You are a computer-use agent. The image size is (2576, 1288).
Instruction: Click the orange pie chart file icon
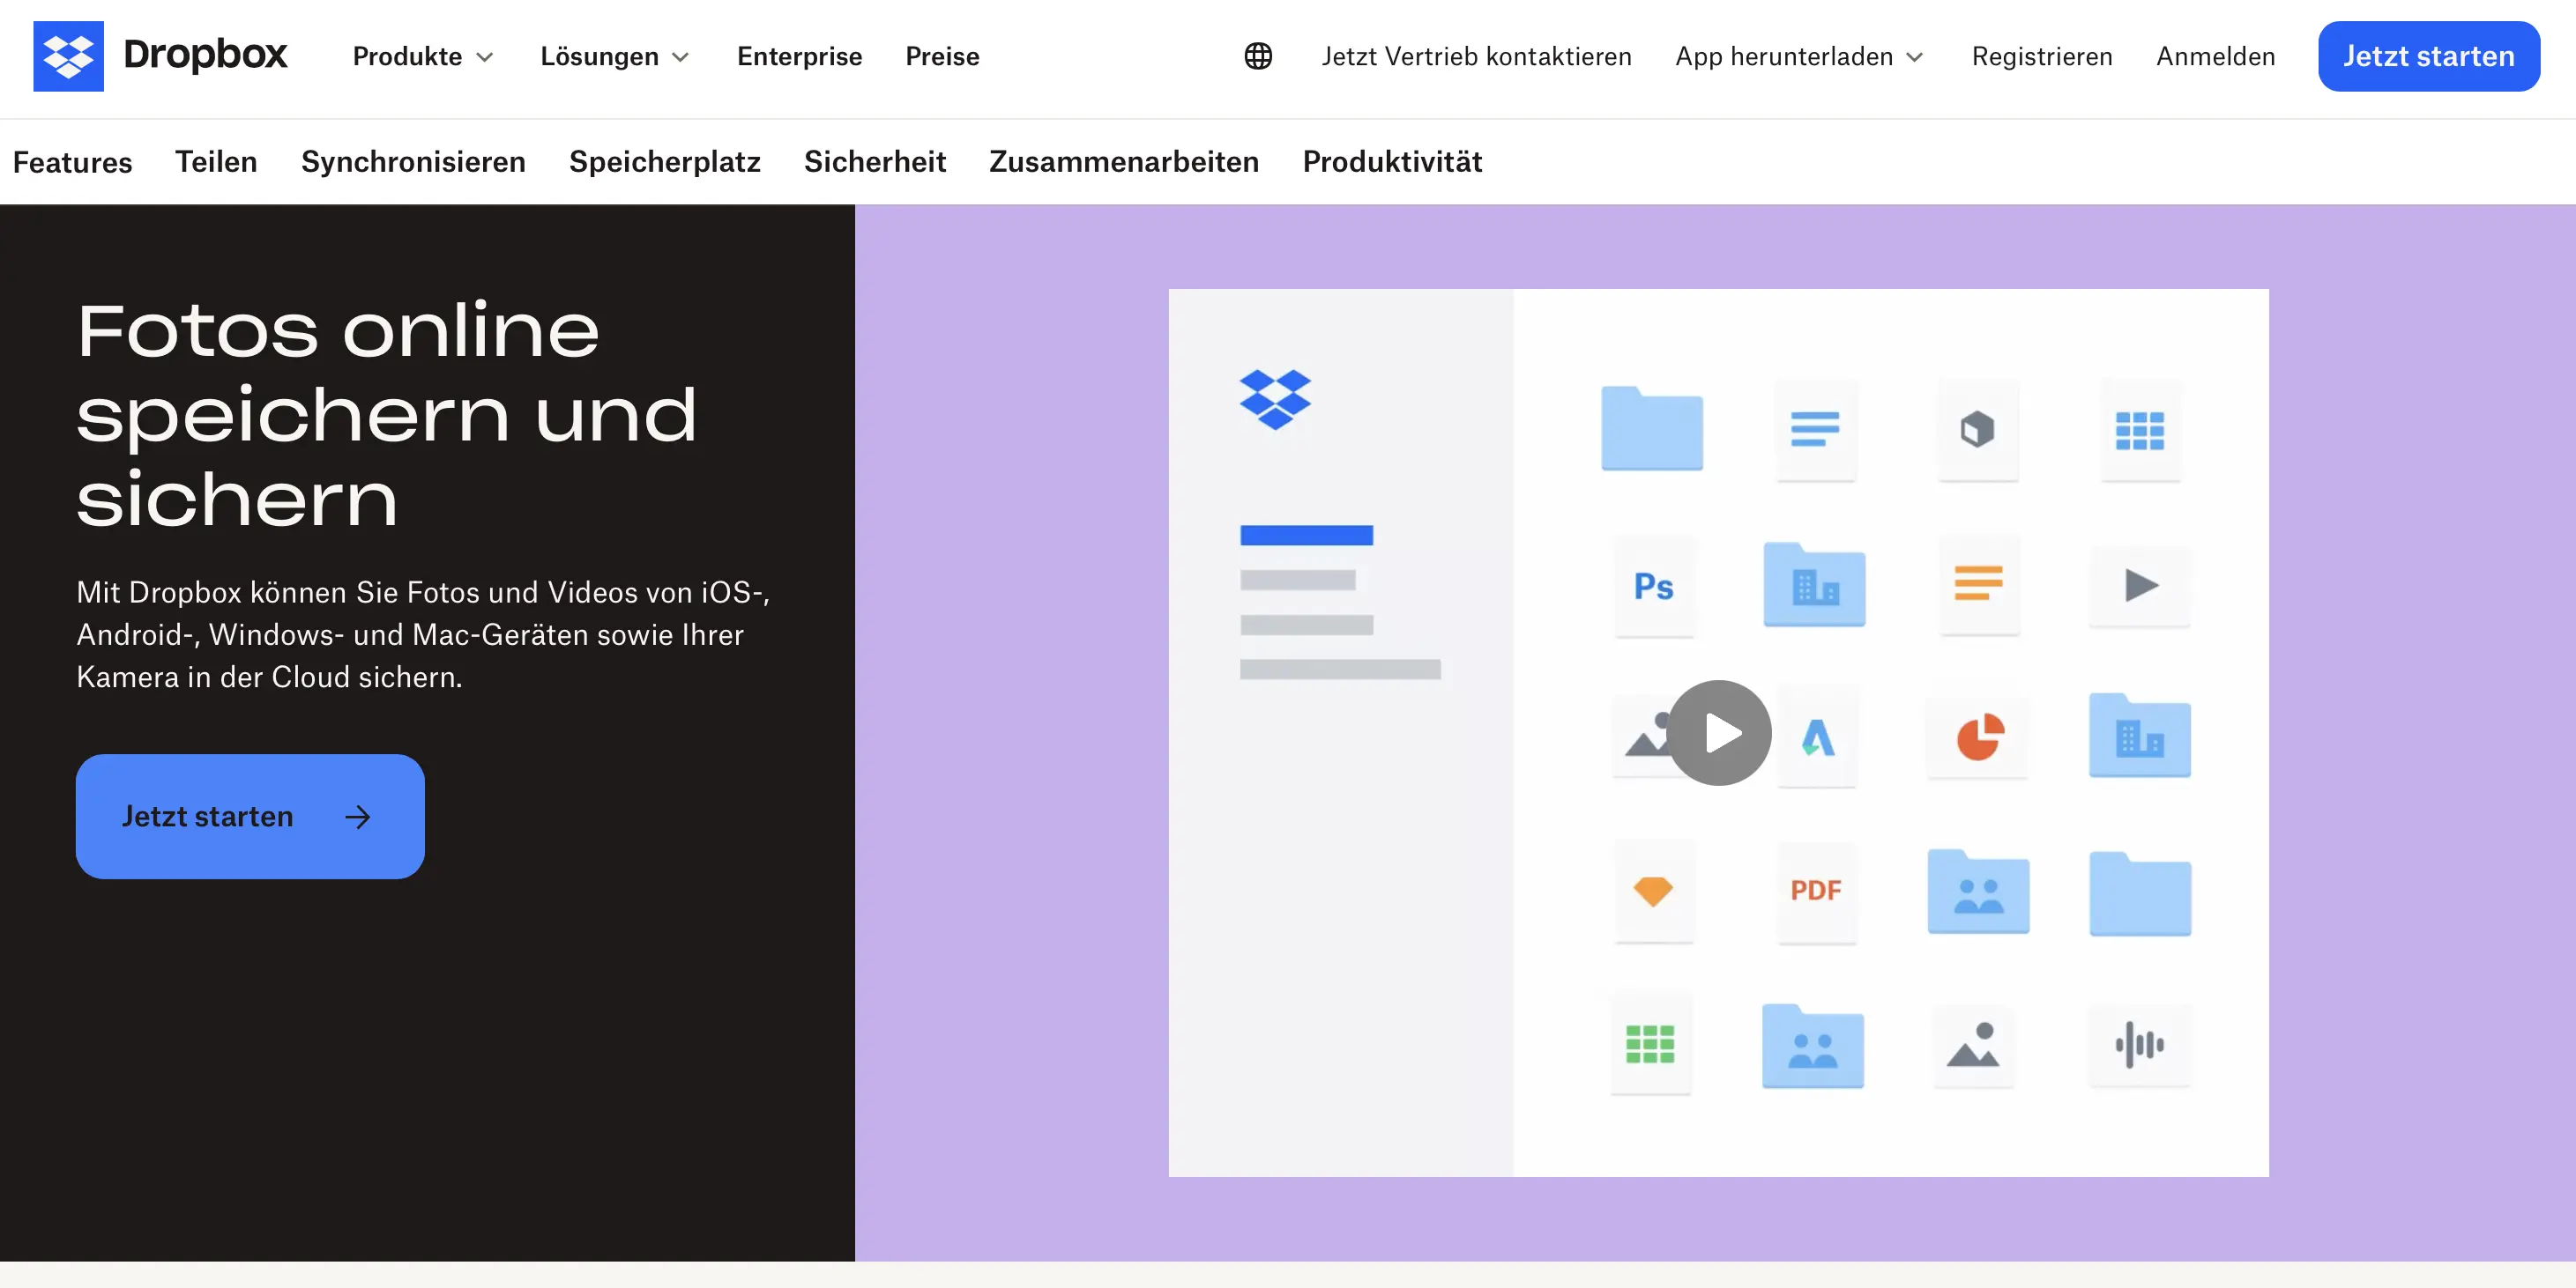pos(1979,737)
